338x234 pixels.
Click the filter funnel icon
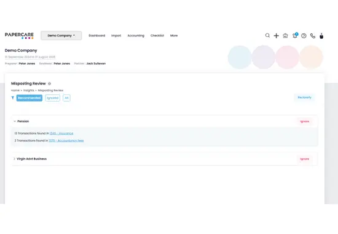click(x=13, y=98)
